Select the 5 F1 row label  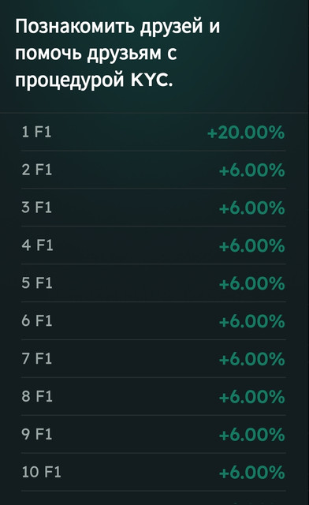[37, 282]
